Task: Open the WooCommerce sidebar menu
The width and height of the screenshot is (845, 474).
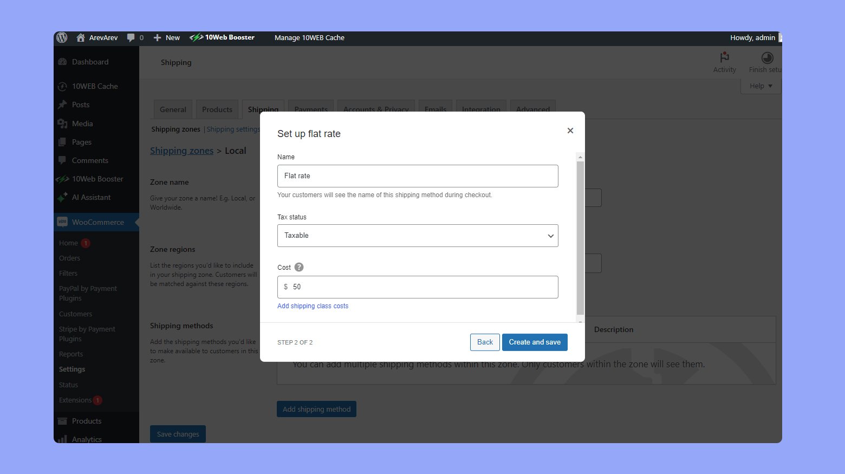Action: pos(97,222)
